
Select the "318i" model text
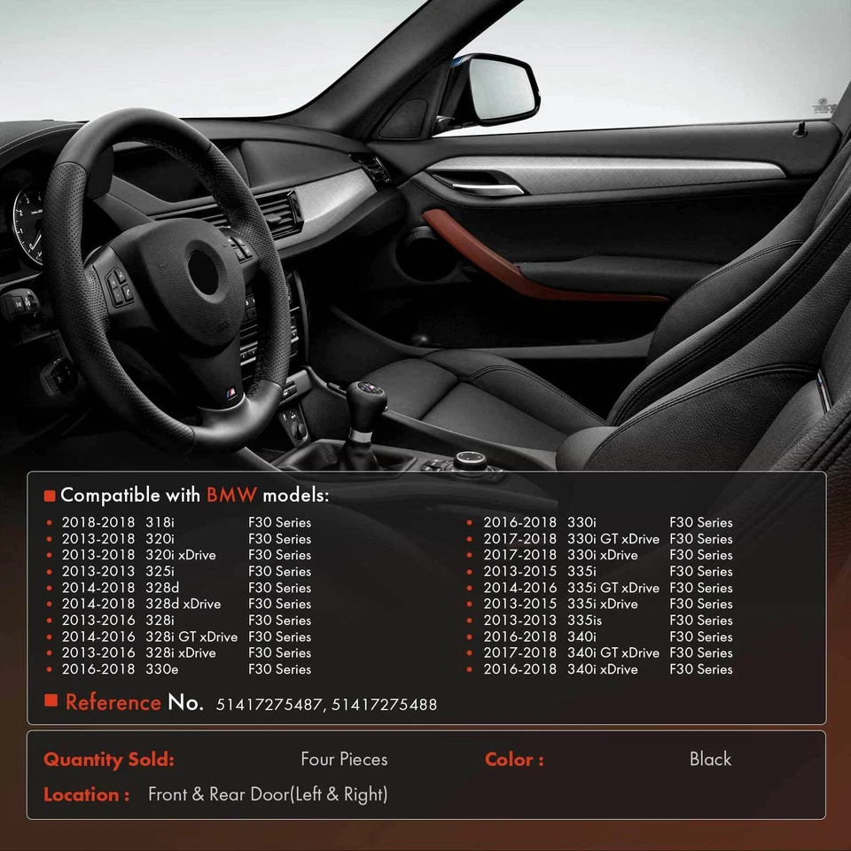[x=160, y=522]
